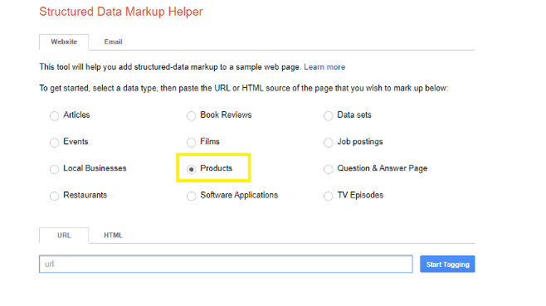Switch to the URL tab
This screenshot has height=306, width=546.
tap(64, 236)
